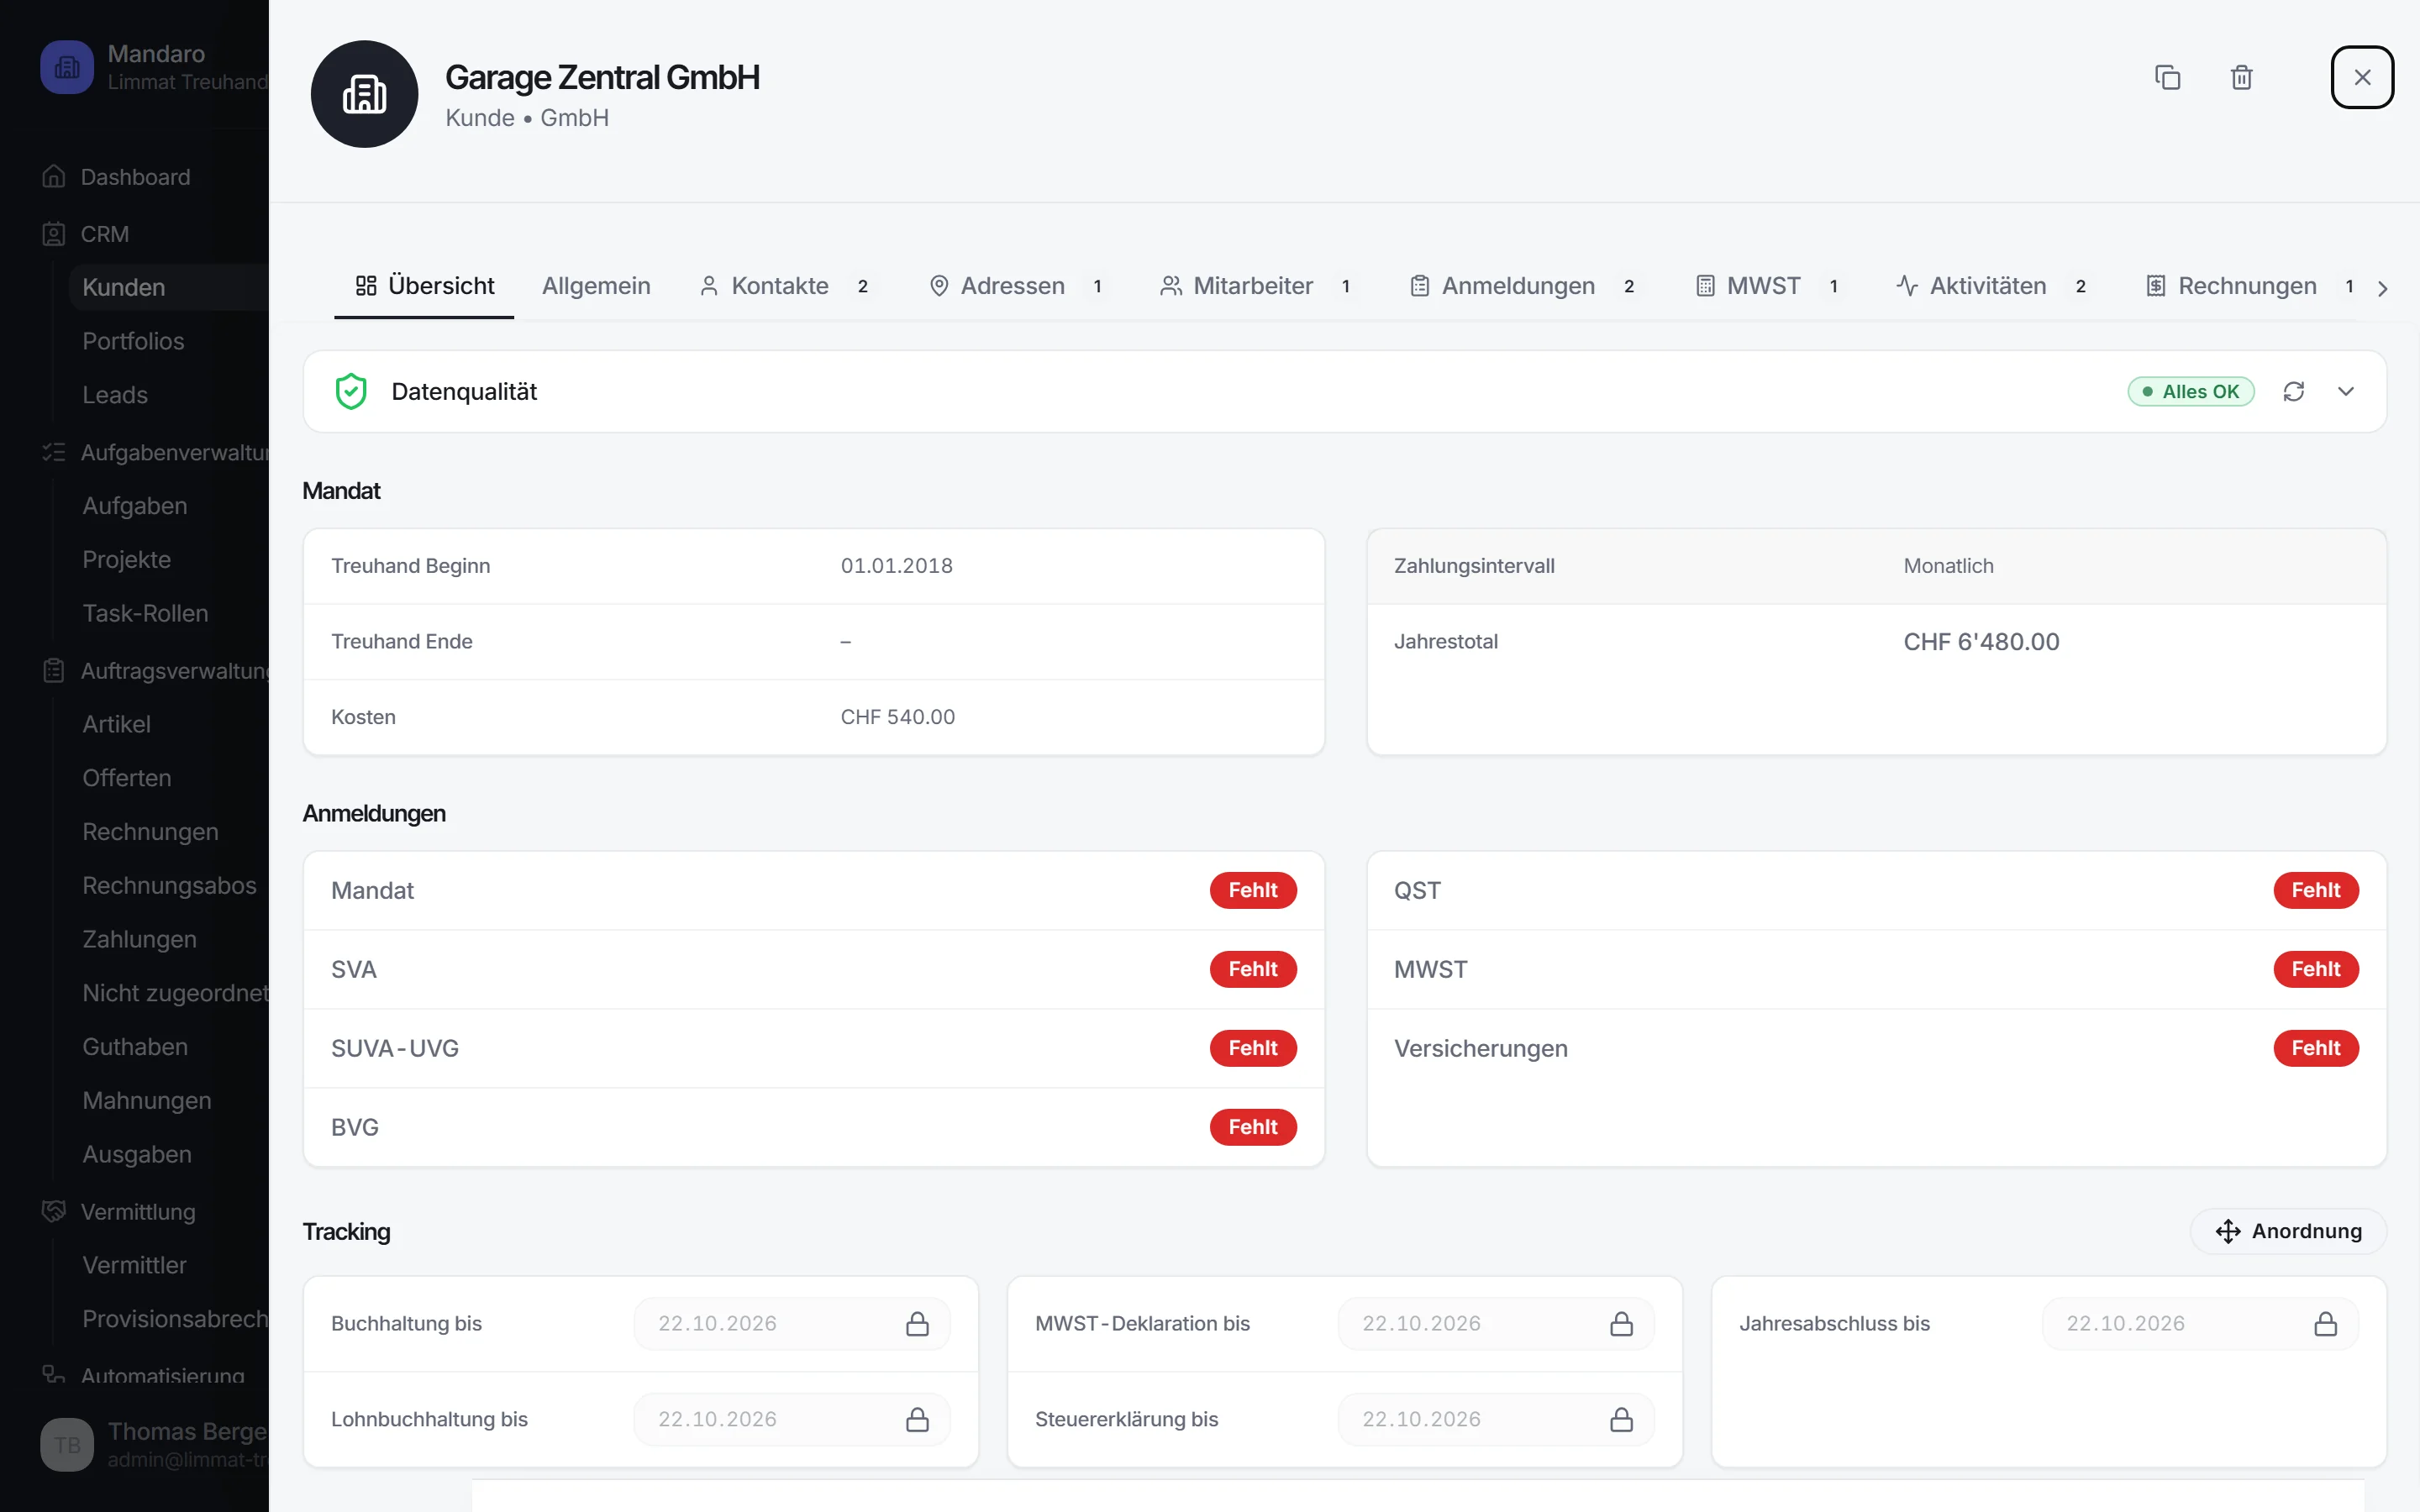
Task: Click the Alles OK status badge
Action: pyautogui.click(x=2190, y=391)
